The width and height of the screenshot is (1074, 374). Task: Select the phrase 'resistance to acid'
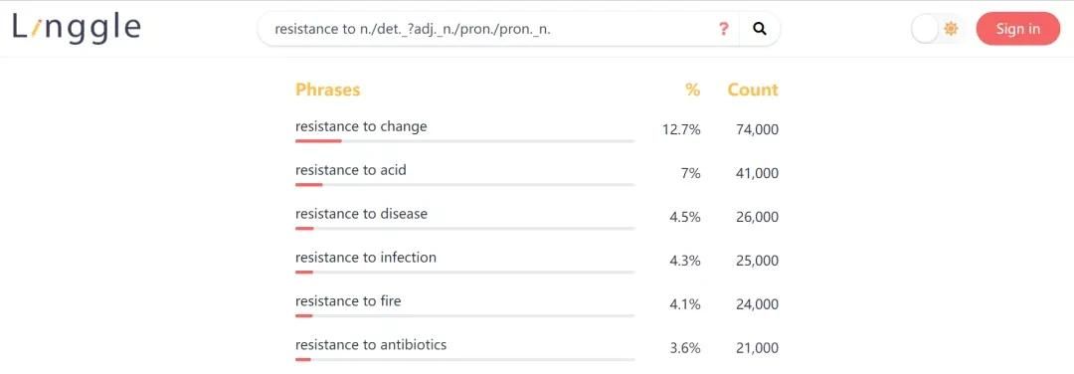(x=351, y=170)
